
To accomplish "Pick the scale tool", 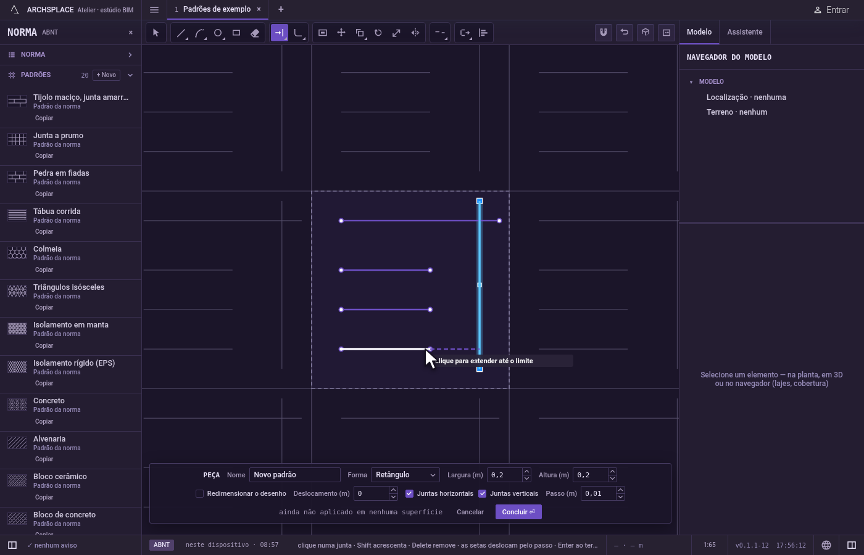I will click(397, 33).
